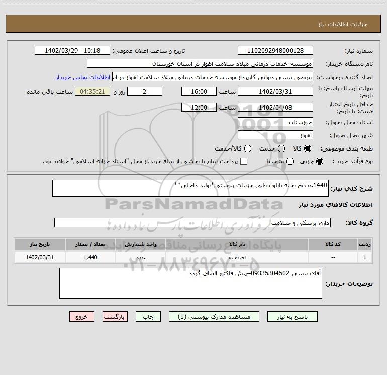Click the deadline time field 16:00
The height and width of the screenshot is (375, 387).
(199, 91)
